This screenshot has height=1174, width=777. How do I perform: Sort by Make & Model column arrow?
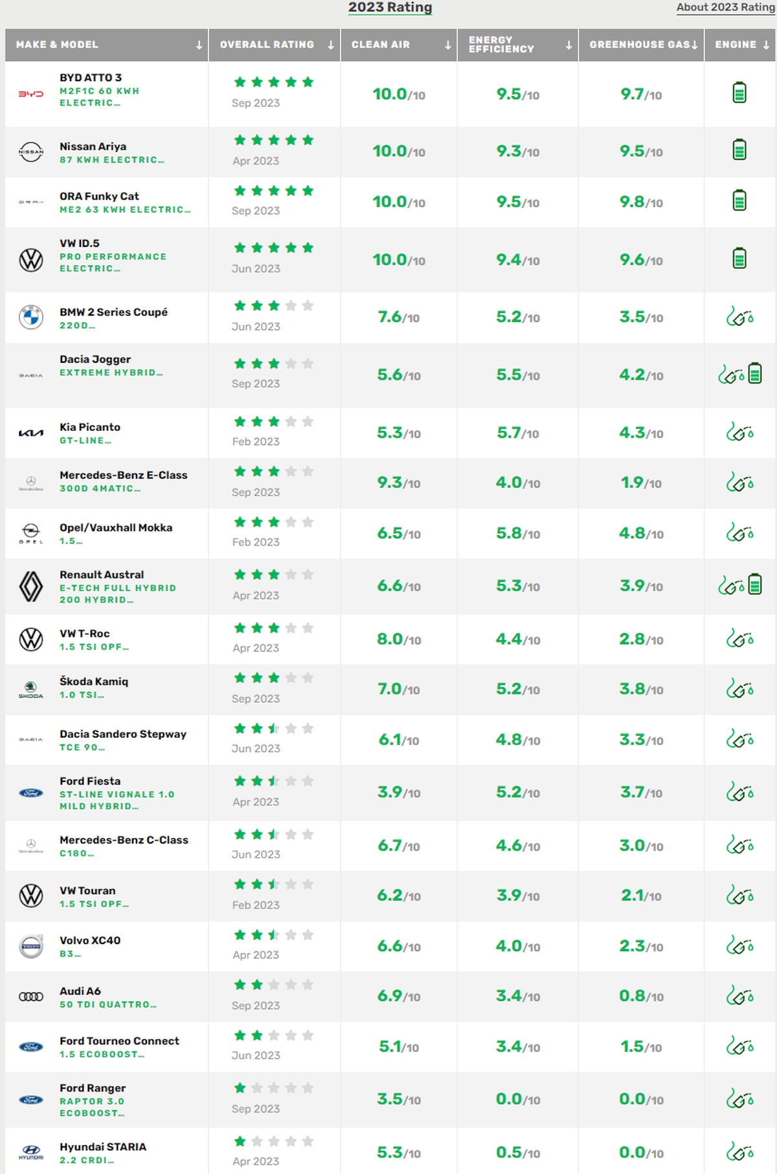click(x=199, y=45)
